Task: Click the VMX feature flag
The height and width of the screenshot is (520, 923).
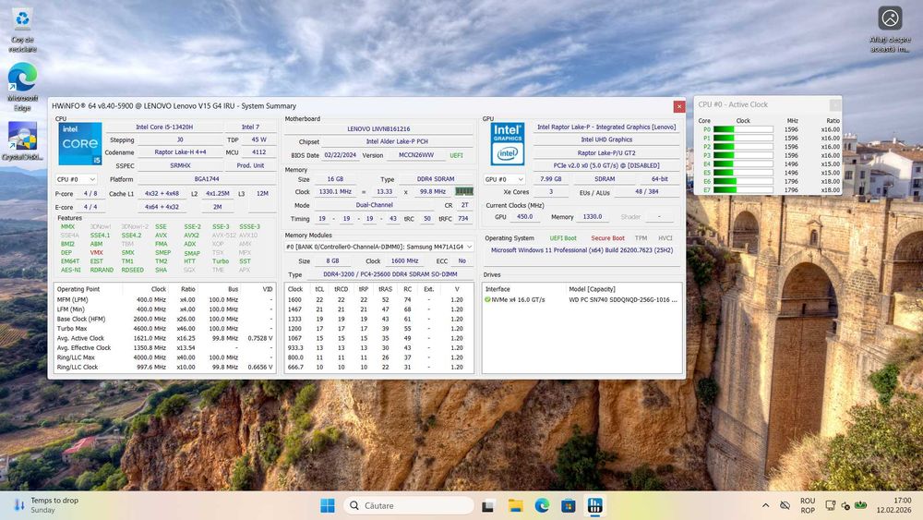Action: tap(97, 253)
